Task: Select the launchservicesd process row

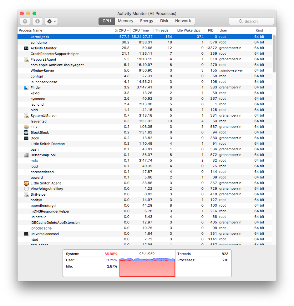Action: pos(145,82)
